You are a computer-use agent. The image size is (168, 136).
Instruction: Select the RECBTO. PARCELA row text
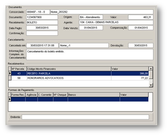(x=39, y=73)
